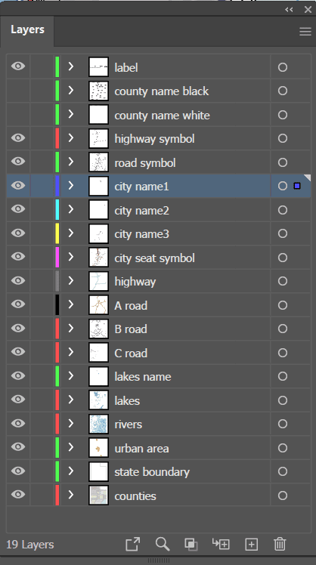The height and width of the screenshot is (565, 316).
Task: Open the Layers panel hamburger menu
Action: coord(305,32)
